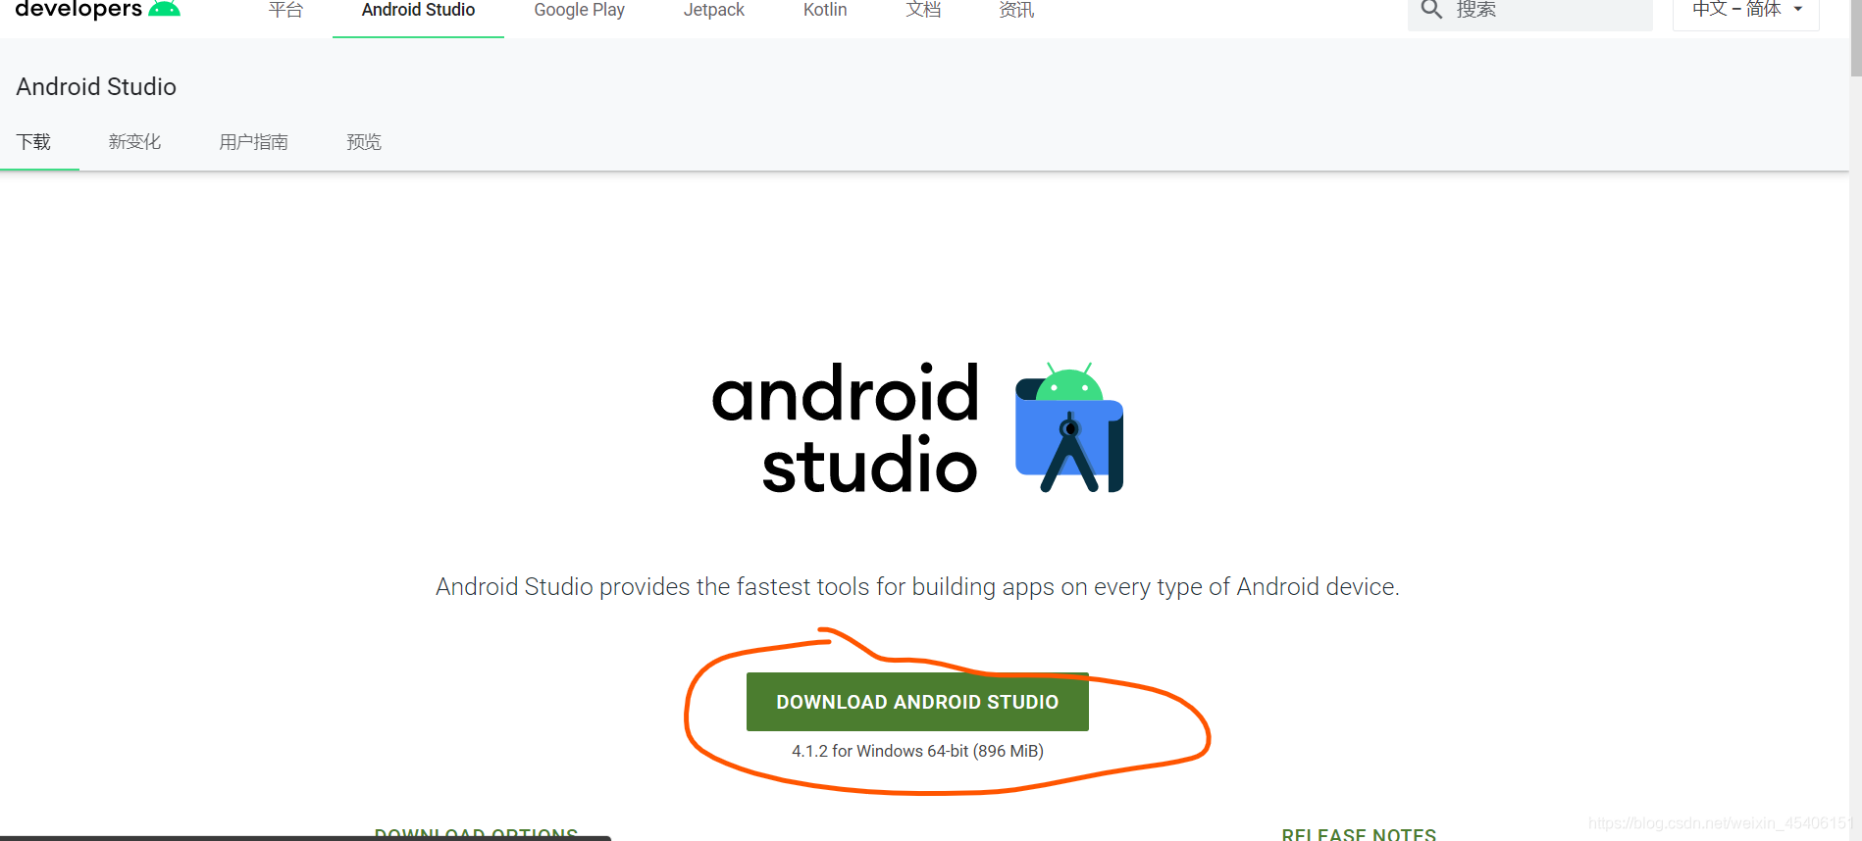Open the Jetpack nav item
This screenshot has width=1862, height=841.
(713, 10)
